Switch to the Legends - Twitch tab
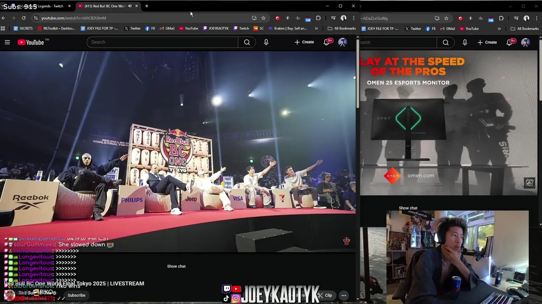This screenshot has height=304, width=542. [x=40, y=6]
